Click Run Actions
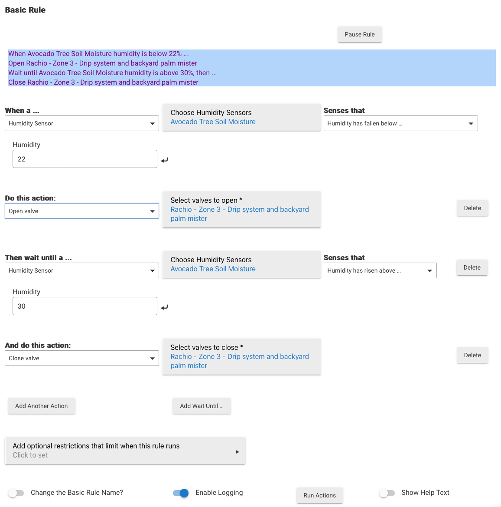Screen dimensions: 501x507 320,495
